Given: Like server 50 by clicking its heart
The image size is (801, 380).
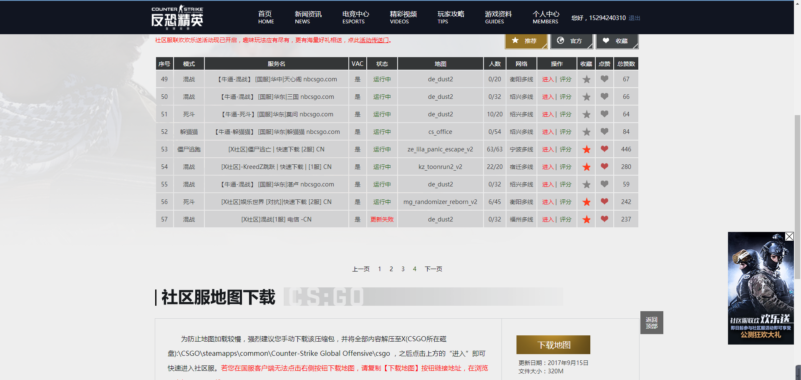Looking at the screenshot, I should pyautogui.click(x=604, y=96).
